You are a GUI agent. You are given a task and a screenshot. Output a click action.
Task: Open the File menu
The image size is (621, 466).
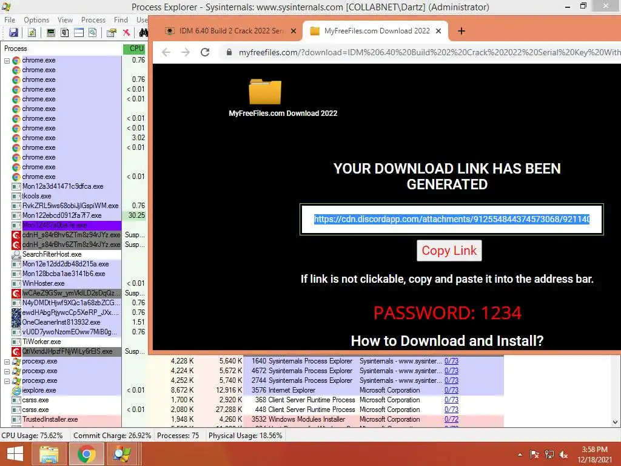[10, 20]
